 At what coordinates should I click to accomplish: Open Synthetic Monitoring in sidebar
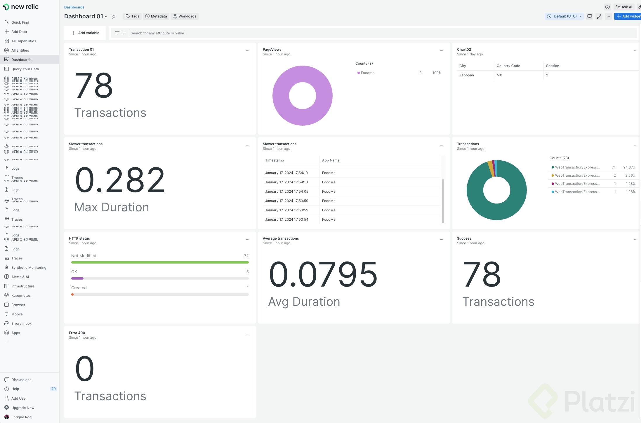click(x=29, y=268)
